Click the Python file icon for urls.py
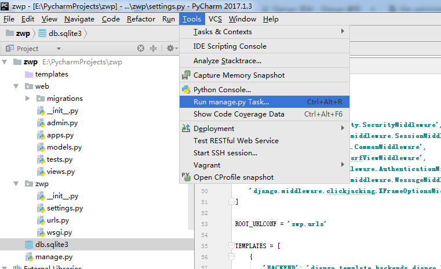This screenshot has height=269, width=441. 41,220
